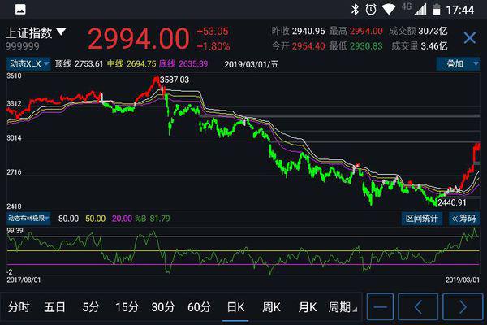
Task: Tap the 80.00 upper threshold value
Action: click(x=68, y=219)
